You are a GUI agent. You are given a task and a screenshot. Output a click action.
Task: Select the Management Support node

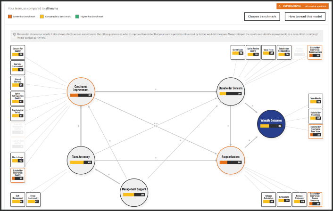coord(134,193)
